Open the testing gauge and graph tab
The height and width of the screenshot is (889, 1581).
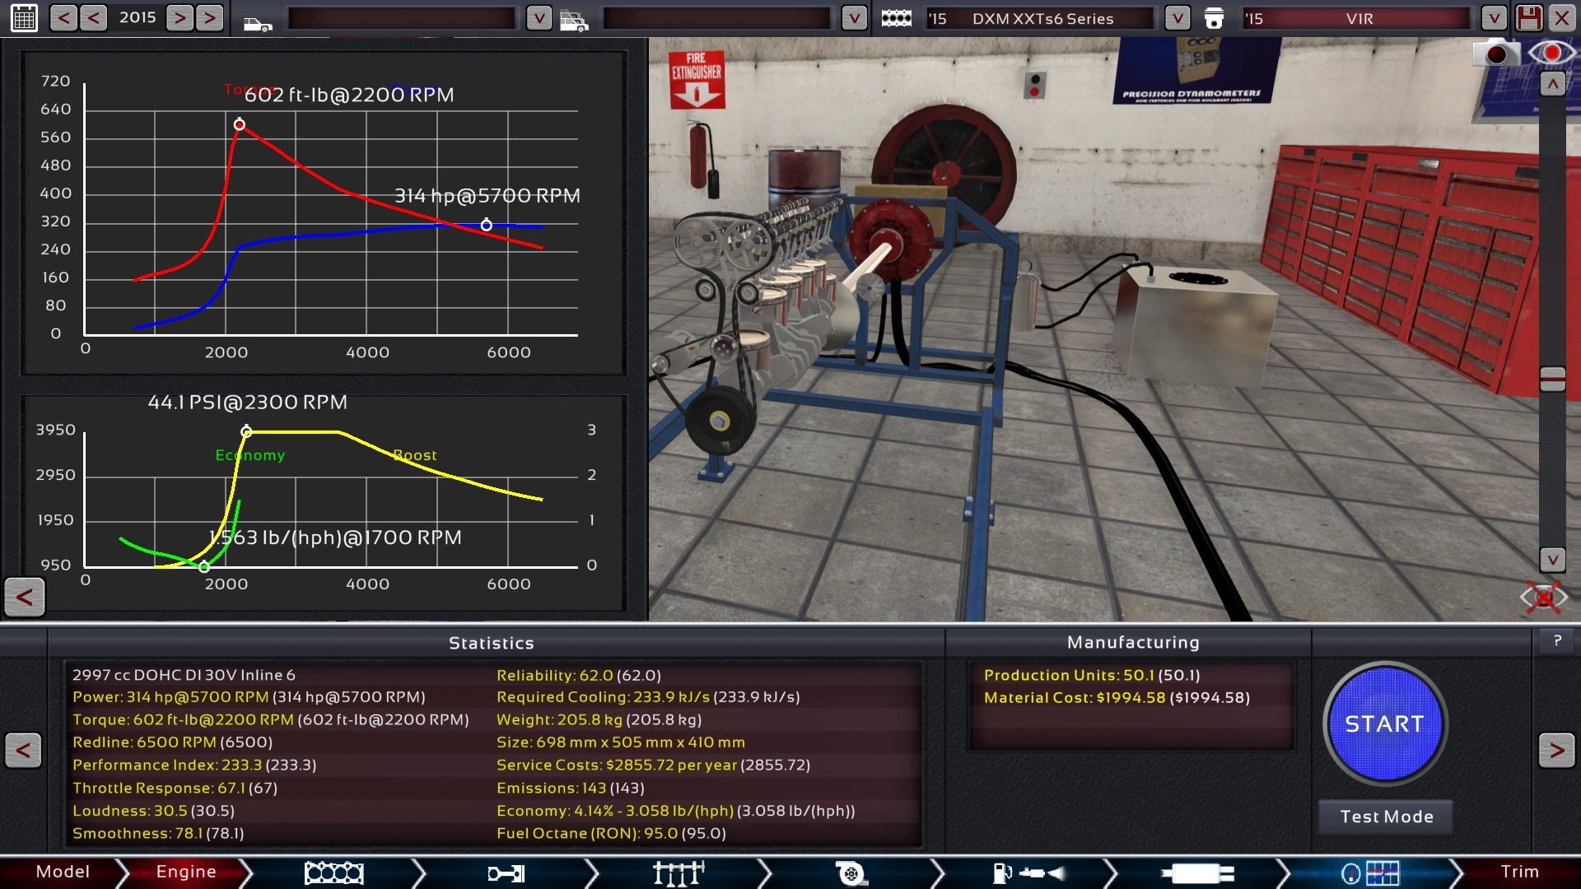pos(1369,873)
